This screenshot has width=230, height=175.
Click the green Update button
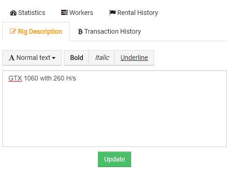tap(114, 159)
